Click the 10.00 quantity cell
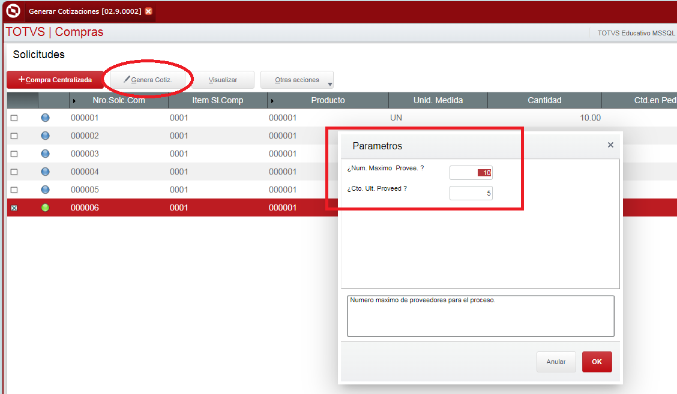The width and height of the screenshot is (677, 394). tap(590, 118)
